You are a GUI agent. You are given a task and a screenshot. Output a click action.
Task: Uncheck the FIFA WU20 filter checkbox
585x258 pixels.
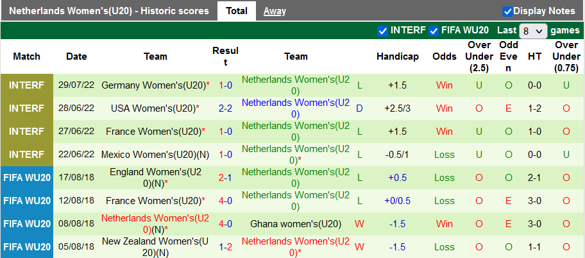pyautogui.click(x=434, y=31)
